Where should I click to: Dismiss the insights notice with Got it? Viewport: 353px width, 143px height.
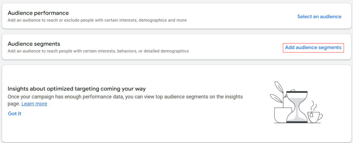tap(14, 114)
